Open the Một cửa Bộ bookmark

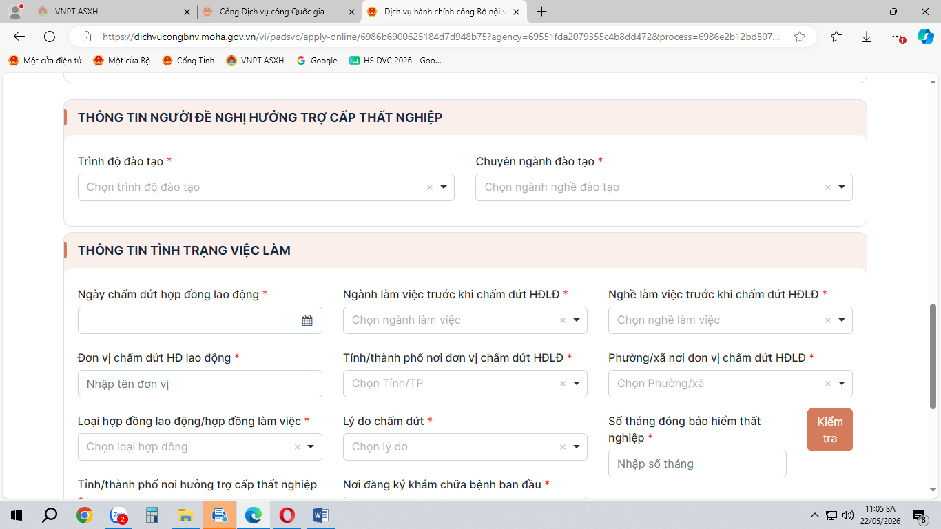point(122,61)
